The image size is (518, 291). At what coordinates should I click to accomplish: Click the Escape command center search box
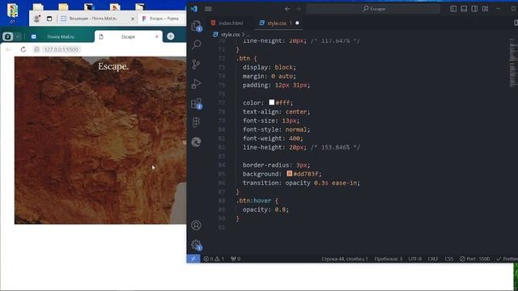coord(373,9)
